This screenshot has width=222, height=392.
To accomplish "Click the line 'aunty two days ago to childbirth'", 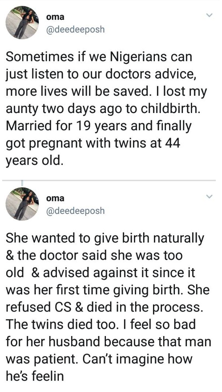I will point(103,109).
